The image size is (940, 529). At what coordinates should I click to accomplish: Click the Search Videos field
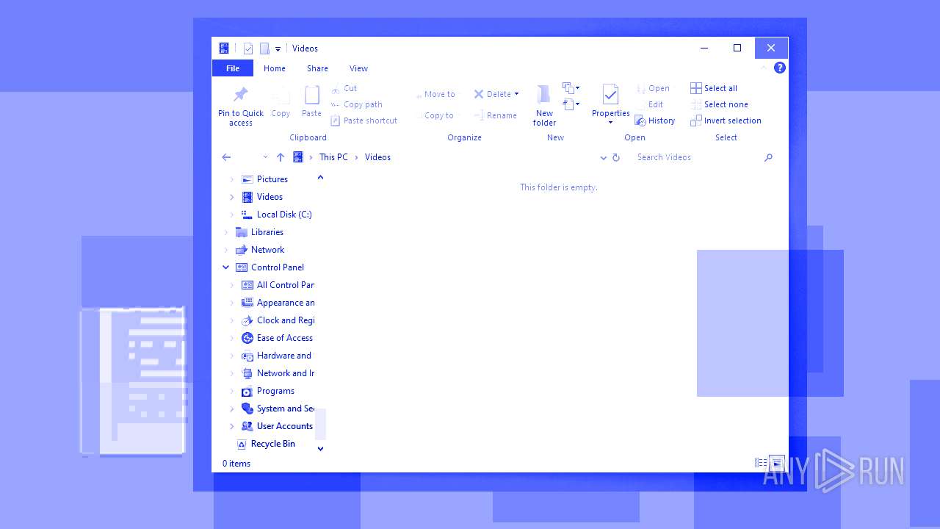tap(698, 157)
